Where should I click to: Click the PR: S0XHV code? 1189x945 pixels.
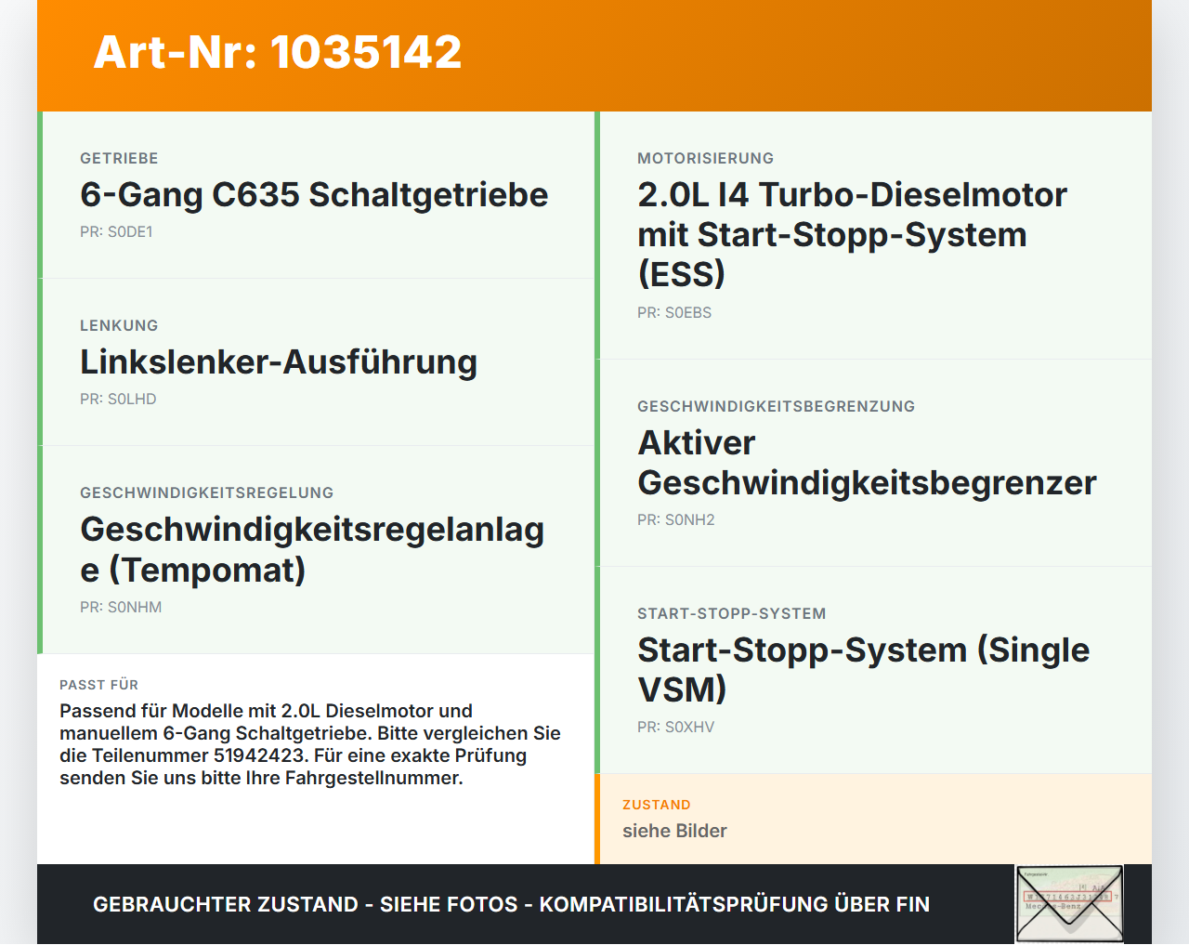[676, 728]
